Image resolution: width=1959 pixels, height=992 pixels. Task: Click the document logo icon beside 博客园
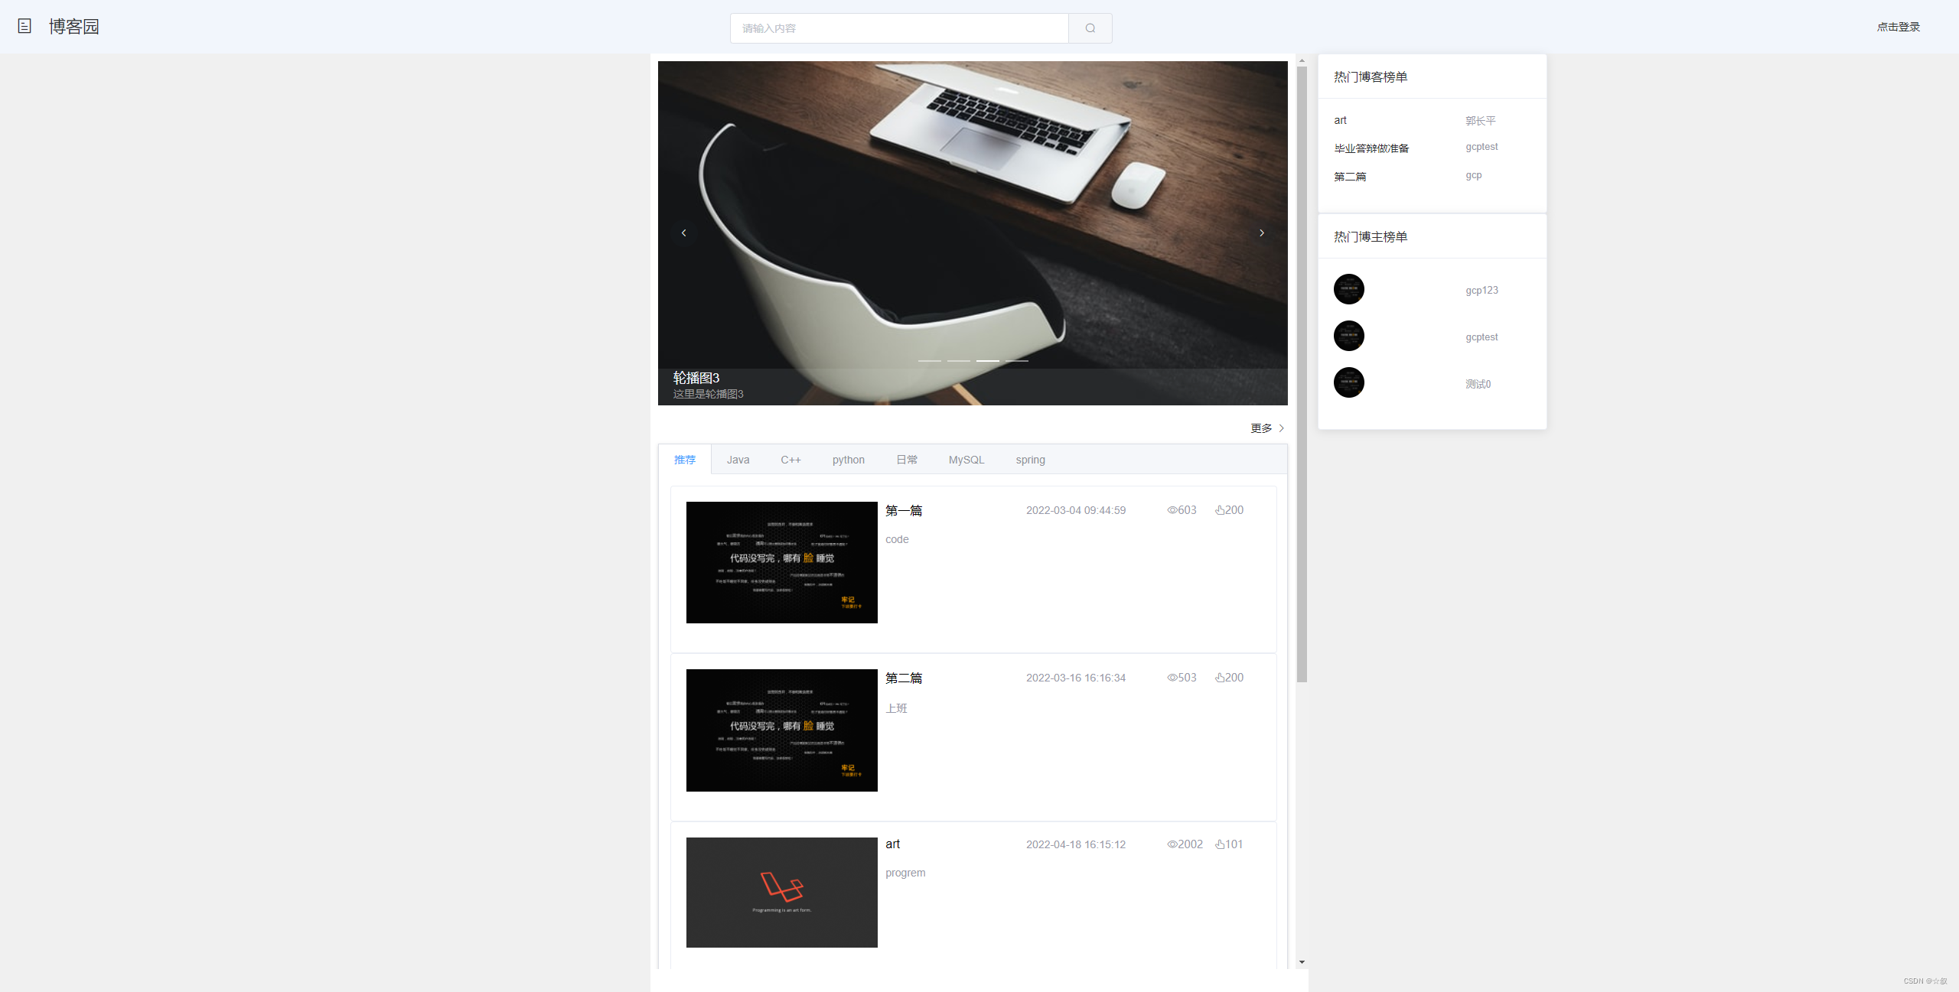(x=24, y=27)
